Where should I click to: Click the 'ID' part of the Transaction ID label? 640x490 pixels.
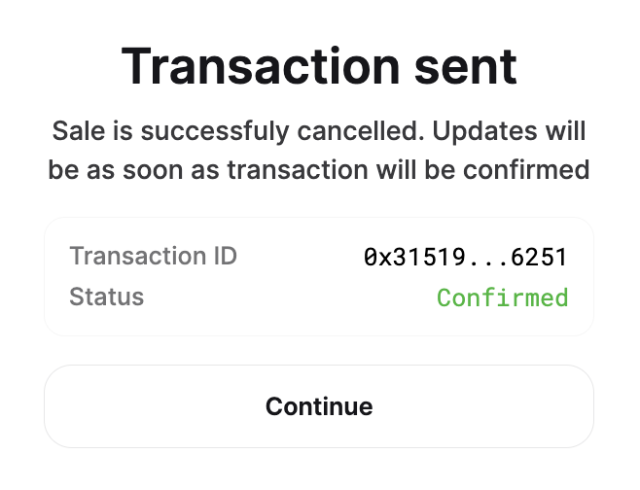[224, 257]
